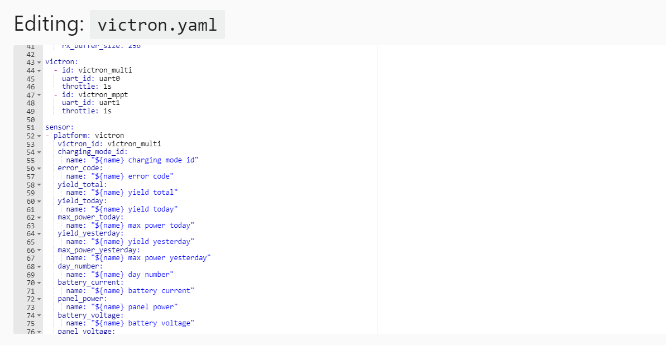Collapse the charging_mode_id section
This screenshot has width=666, height=345.
click(39, 151)
